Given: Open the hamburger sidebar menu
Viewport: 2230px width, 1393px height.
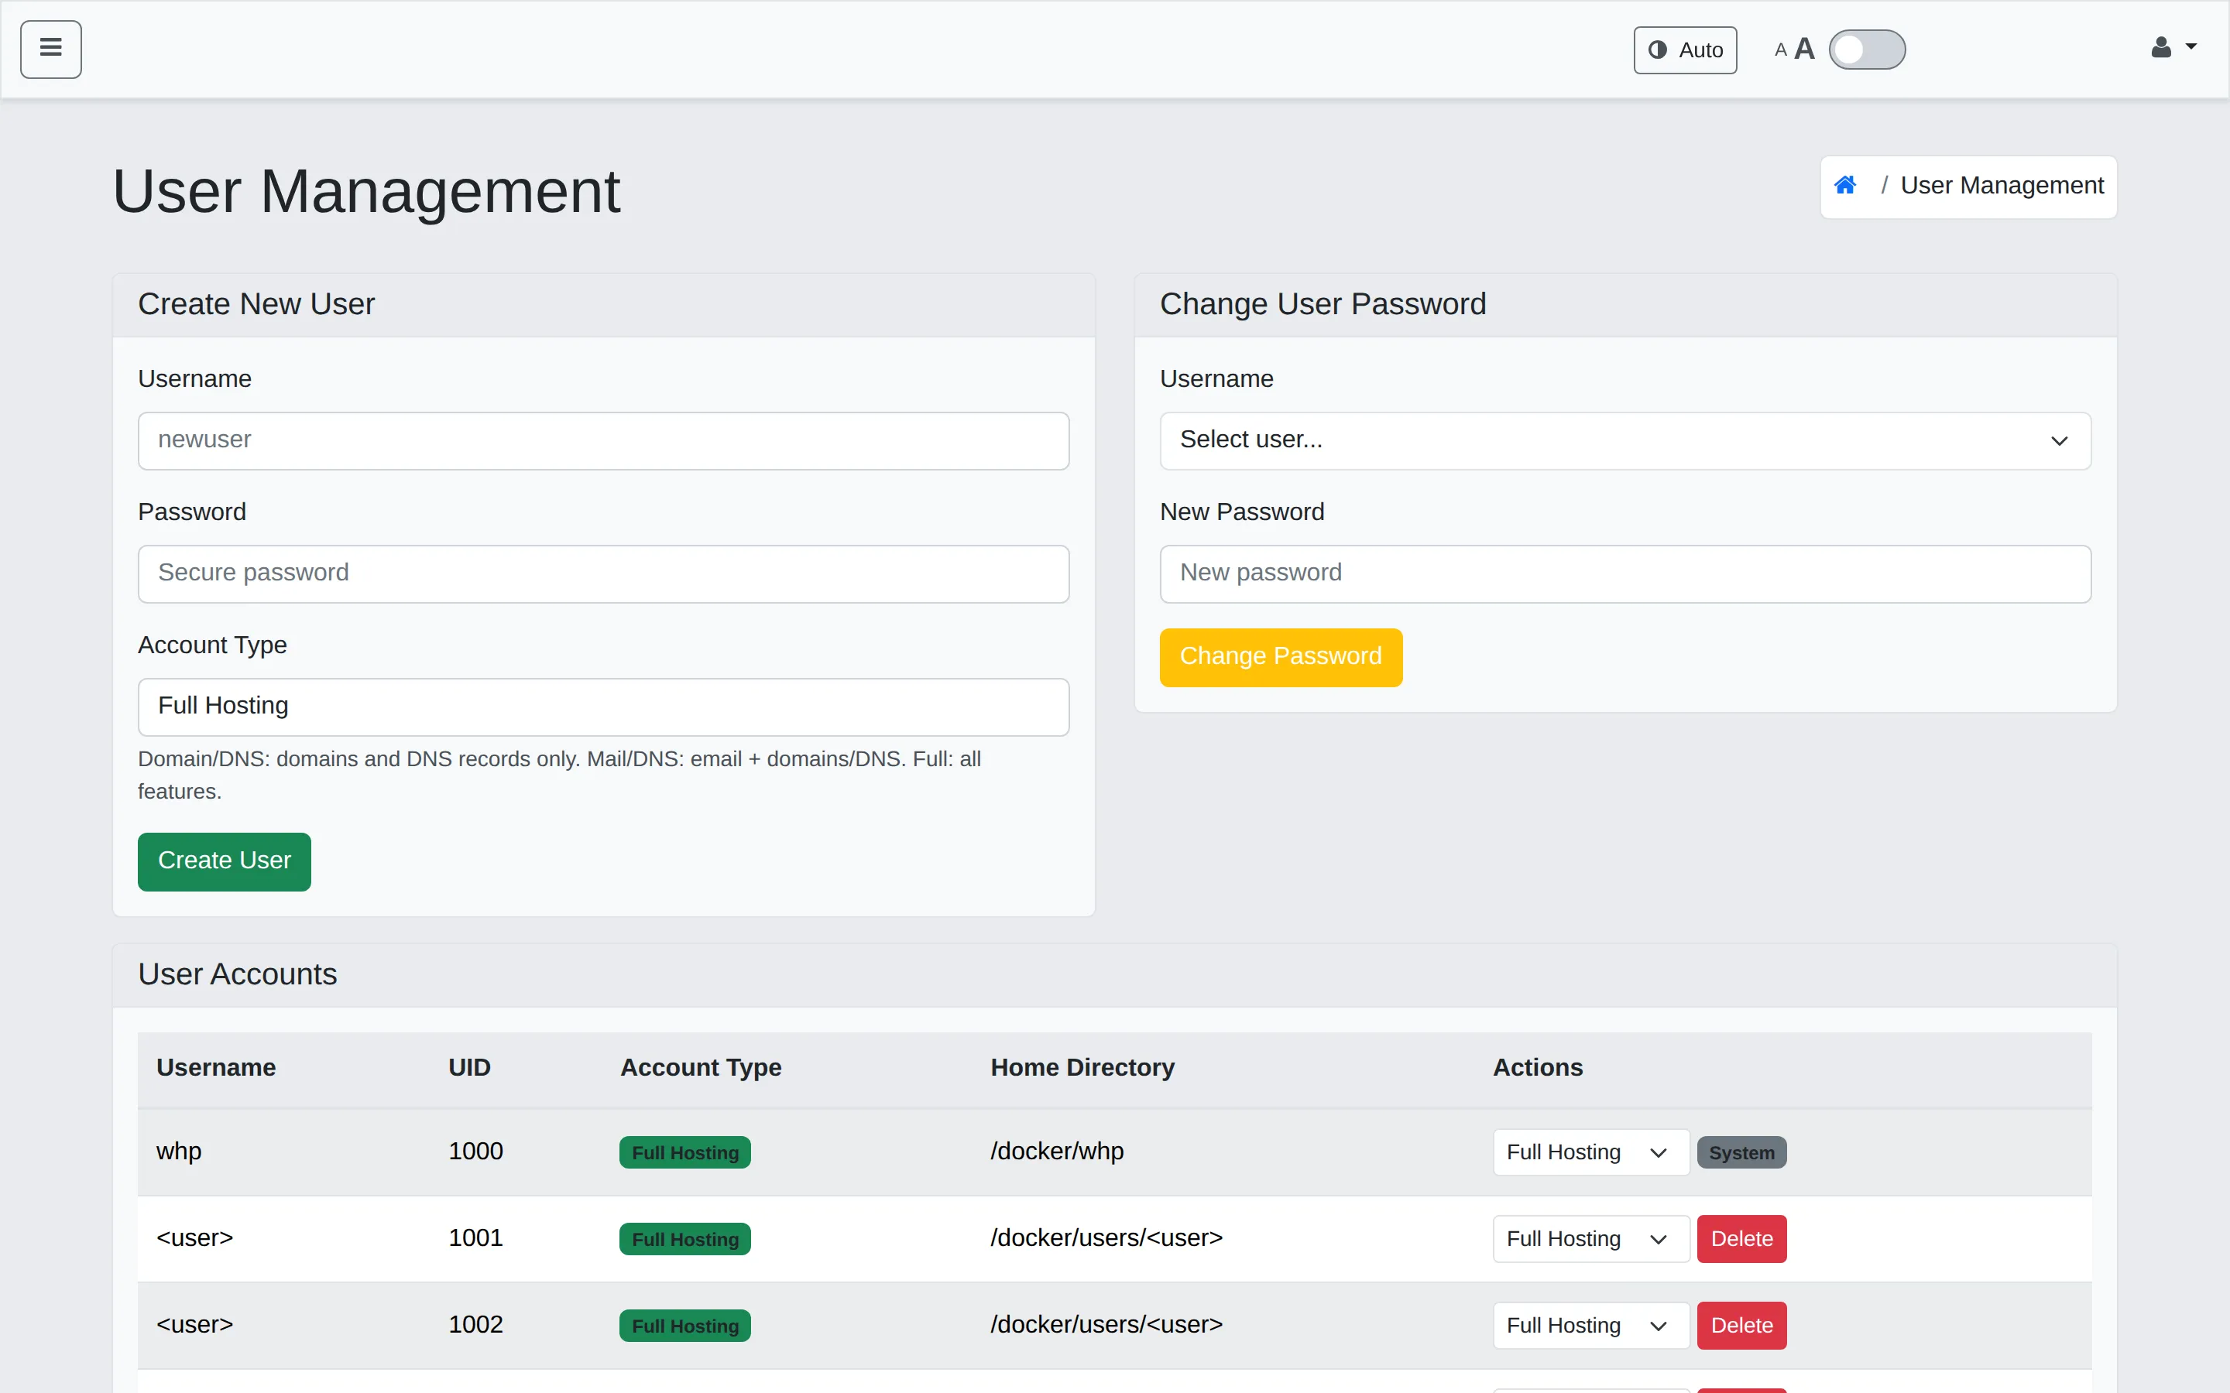Looking at the screenshot, I should pyautogui.click(x=50, y=49).
